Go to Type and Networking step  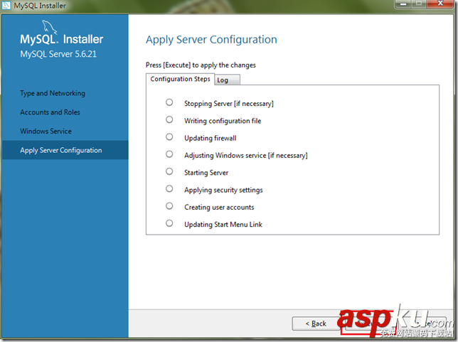click(53, 93)
